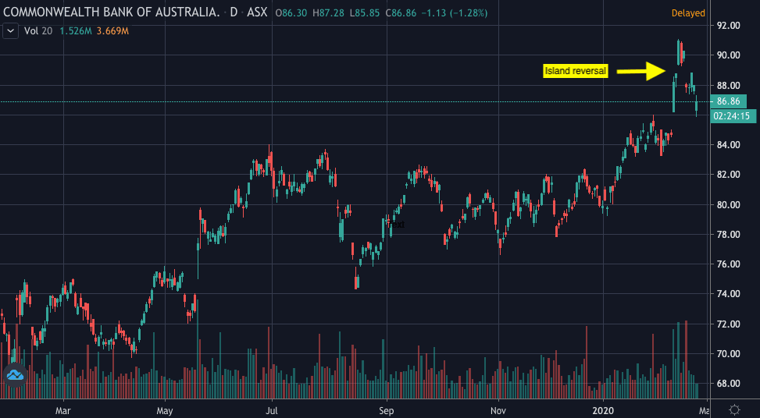Viewport: 760px width, 418px height.
Task: Collapse the indicator legend chevron
Action: click(10, 30)
